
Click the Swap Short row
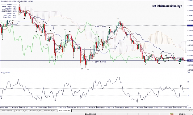pyautogui.click(x=10, y=17)
